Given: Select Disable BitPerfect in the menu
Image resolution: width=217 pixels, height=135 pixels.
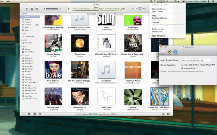Looking at the screenshot, I should point(160,18).
